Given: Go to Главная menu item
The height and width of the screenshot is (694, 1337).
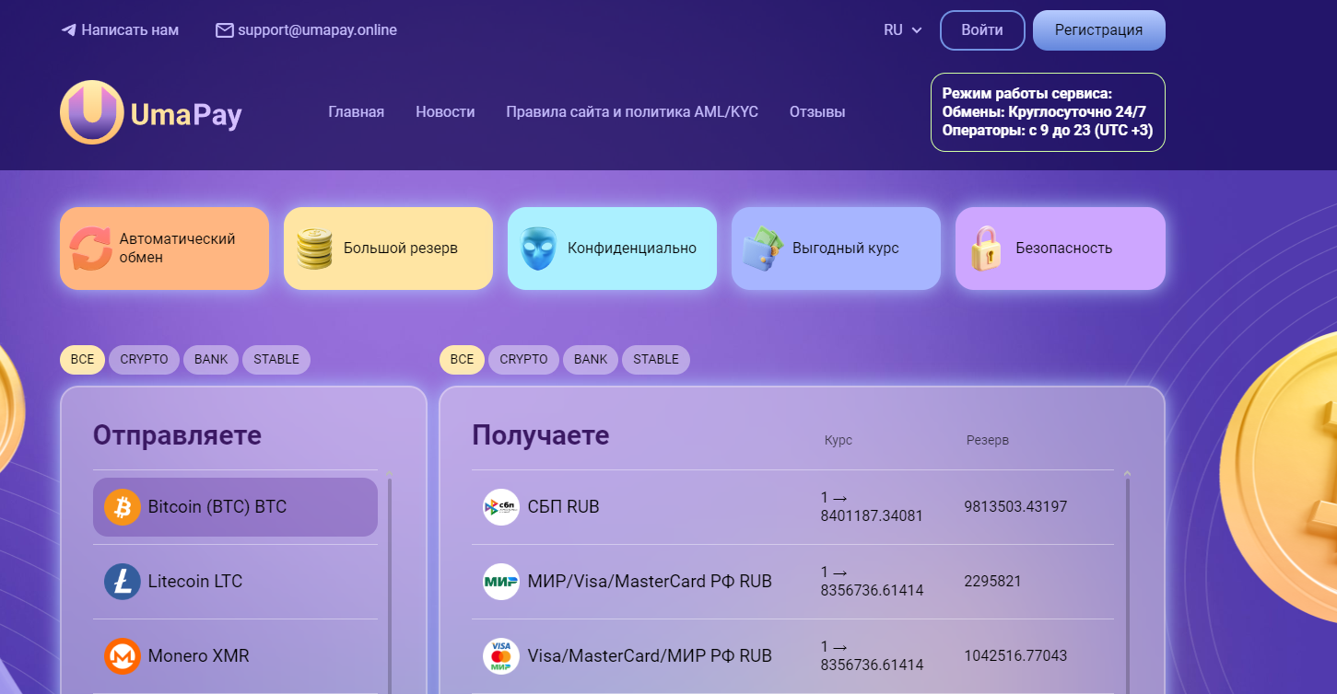Looking at the screenshot, I should coord(357,112).
